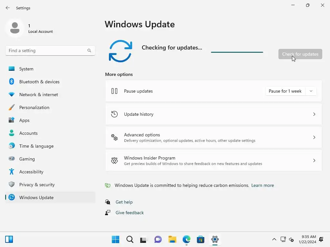Click the Privacy & security shield icon
Image resolution: width=330 pixels, height=247 pixels.
pos(12,184)
